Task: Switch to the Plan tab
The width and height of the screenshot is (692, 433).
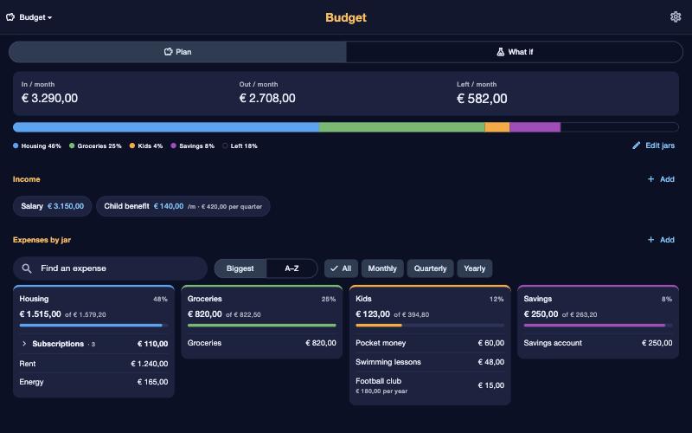Action: coord(177,52)
